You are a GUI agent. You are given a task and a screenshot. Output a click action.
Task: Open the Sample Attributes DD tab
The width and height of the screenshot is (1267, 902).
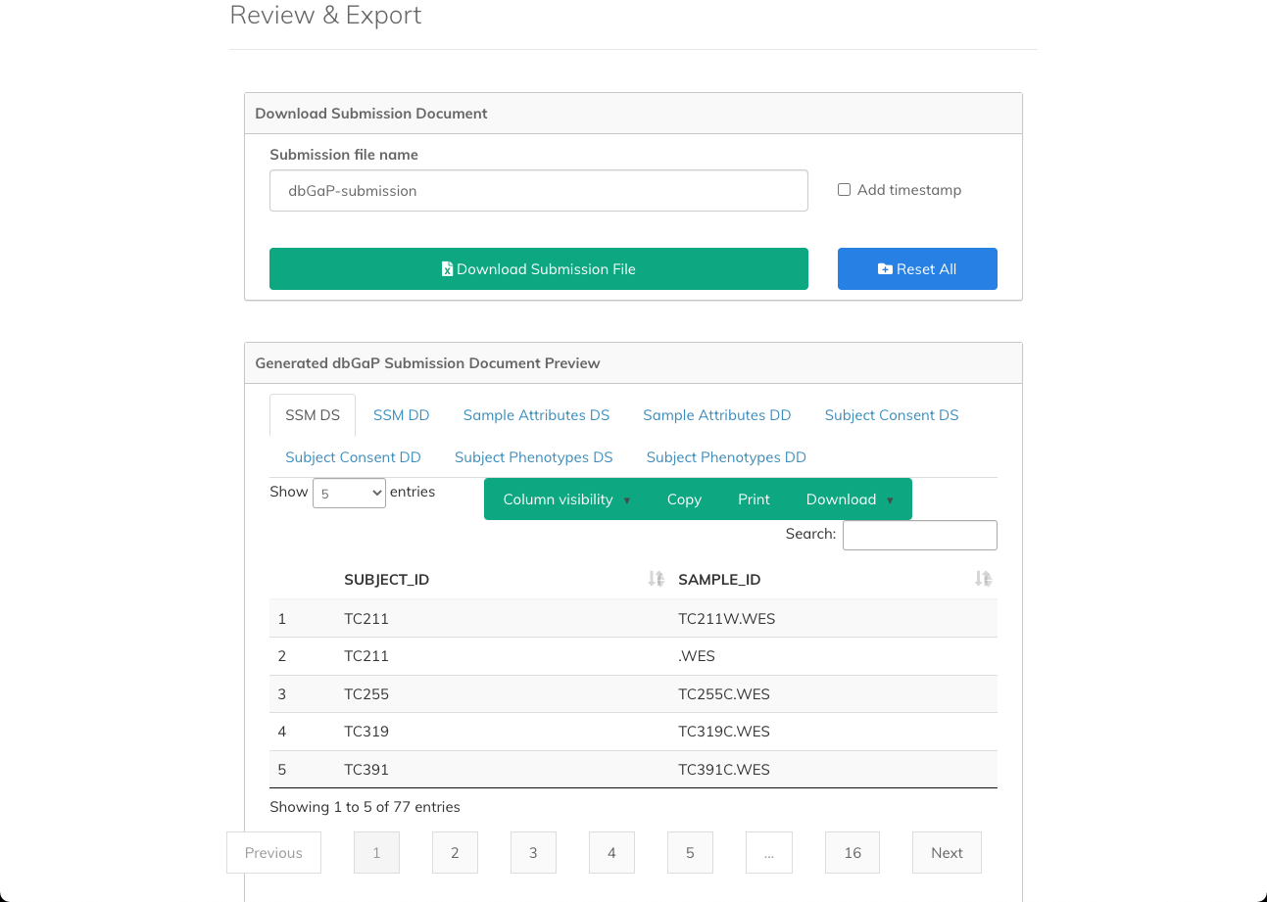click(716, 415)
